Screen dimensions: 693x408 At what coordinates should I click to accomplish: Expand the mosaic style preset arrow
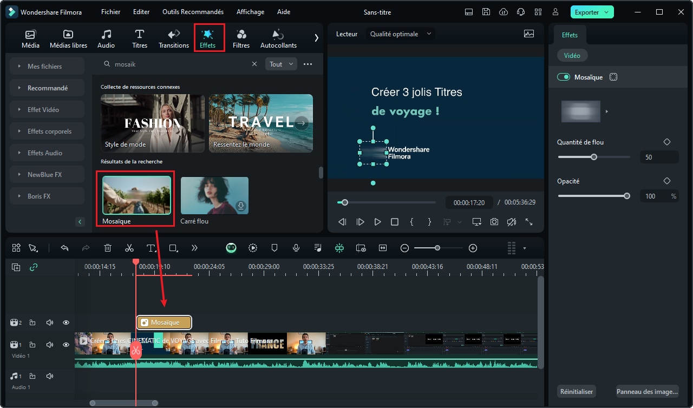pyautogui.click(x=607, y=111)
